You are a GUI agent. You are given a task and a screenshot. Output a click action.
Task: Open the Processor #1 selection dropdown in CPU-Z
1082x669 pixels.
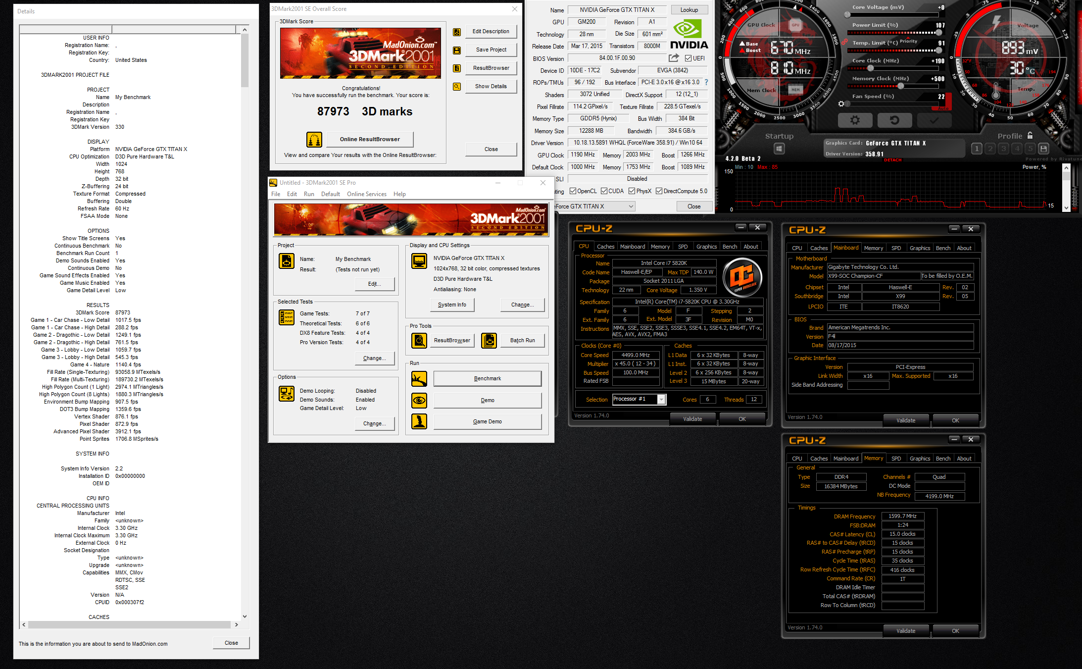[661, 400]
